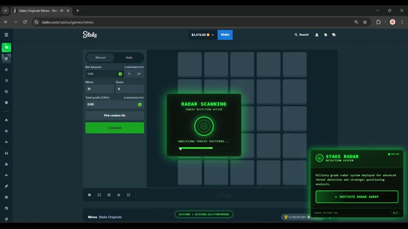Select the Stake Originals Mines browser tab
The height and width of the screenshot is (229, 408).
pyautogui.click(x=41, y=10)
